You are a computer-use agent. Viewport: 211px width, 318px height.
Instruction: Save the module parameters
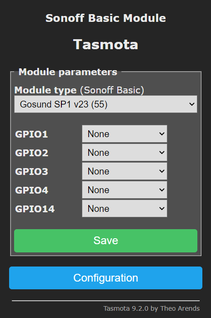pos(105,241)
